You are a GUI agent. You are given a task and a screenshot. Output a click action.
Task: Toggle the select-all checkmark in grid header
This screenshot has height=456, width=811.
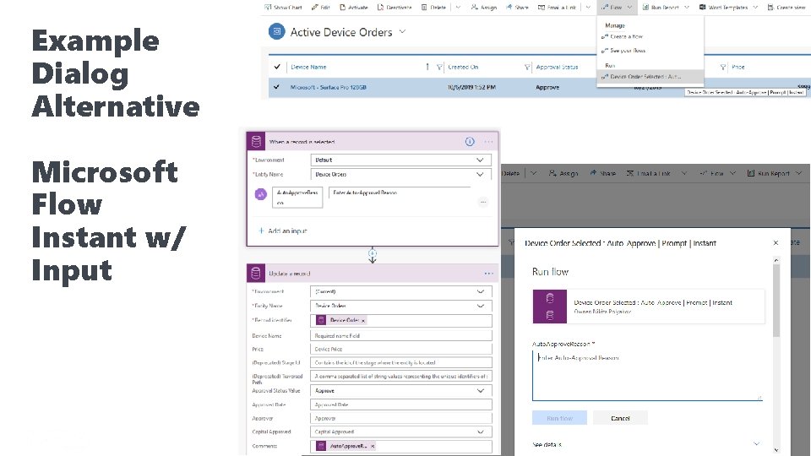[x=277, y=67]
